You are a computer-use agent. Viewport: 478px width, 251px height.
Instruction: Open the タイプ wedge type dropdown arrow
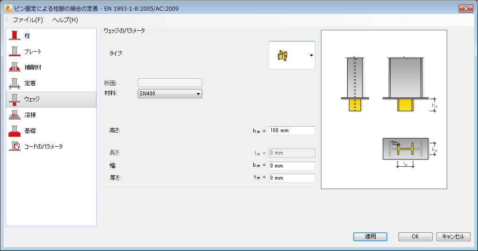coord(311,55)
